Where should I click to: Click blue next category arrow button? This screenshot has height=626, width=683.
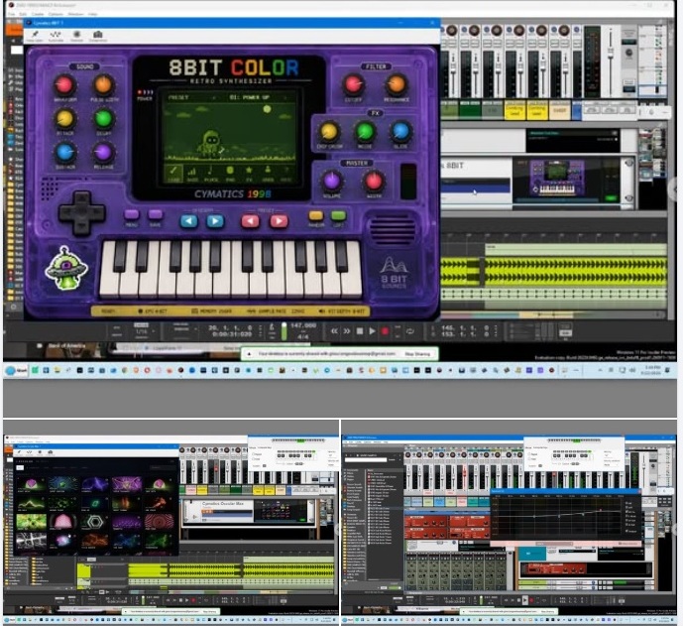click(x=215, y=221)
